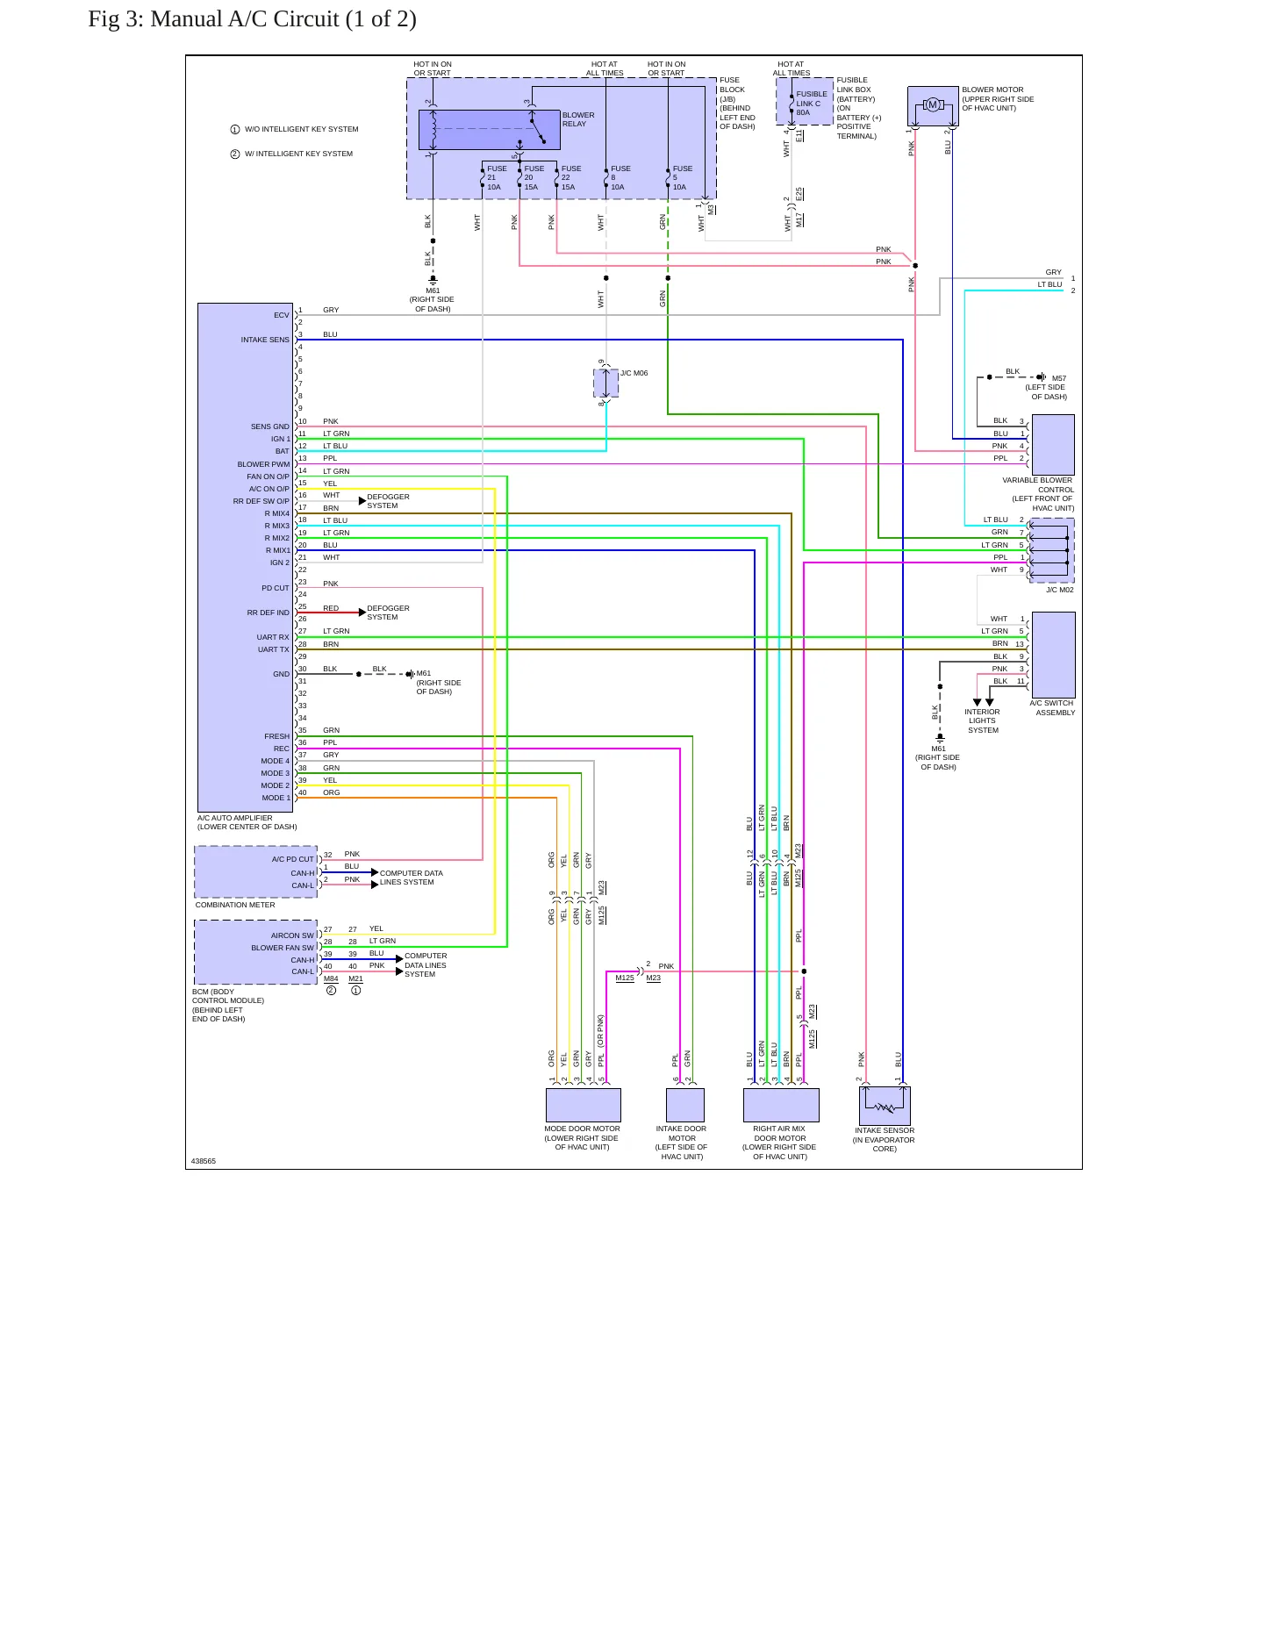Click the 'FUSE BLOCK (J/B)' description text
Image resolution: width=1268 pixels, height=1641 pixels.
(737, 104)
